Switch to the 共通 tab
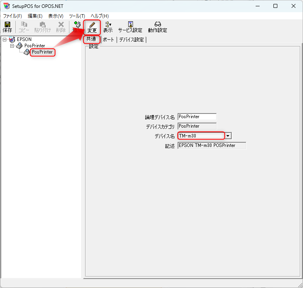The width and height of the screenshot is (303, 288). (x=92, y=39)
